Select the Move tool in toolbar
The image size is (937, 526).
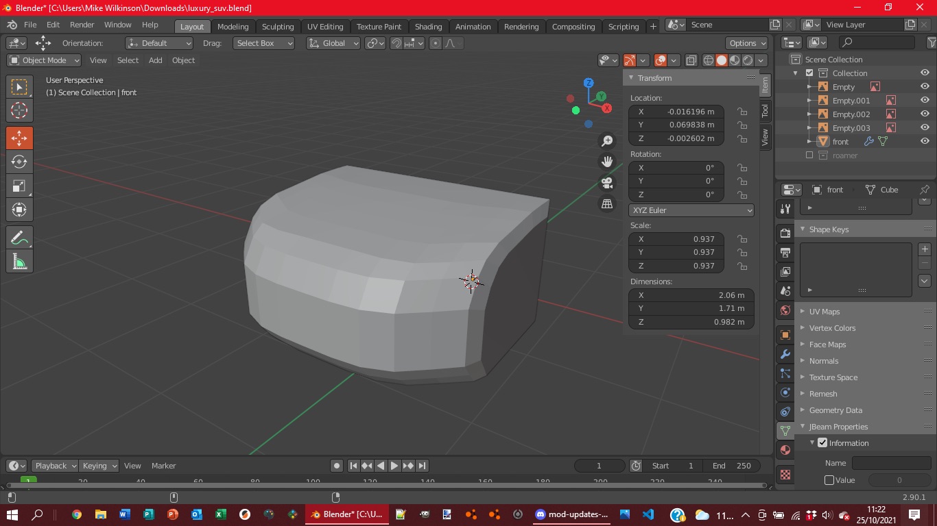tap(19, 138)
